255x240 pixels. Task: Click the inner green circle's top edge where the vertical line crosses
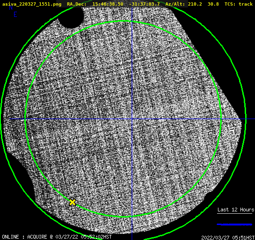pos(132,22)
